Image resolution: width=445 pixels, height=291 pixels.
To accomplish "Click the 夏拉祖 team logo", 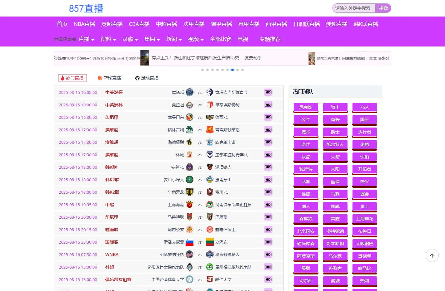I will click(189, 105).
